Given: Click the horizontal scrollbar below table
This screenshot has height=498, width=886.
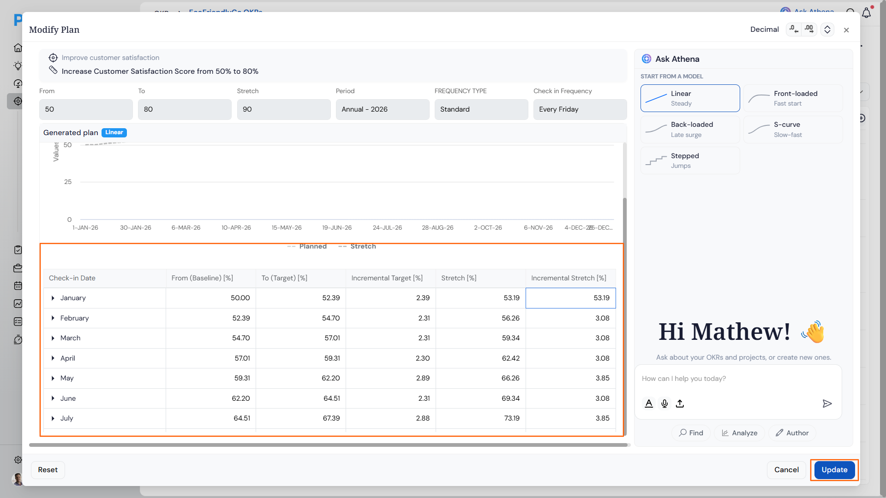Looking at the screenshot, I should pos(329,445).
